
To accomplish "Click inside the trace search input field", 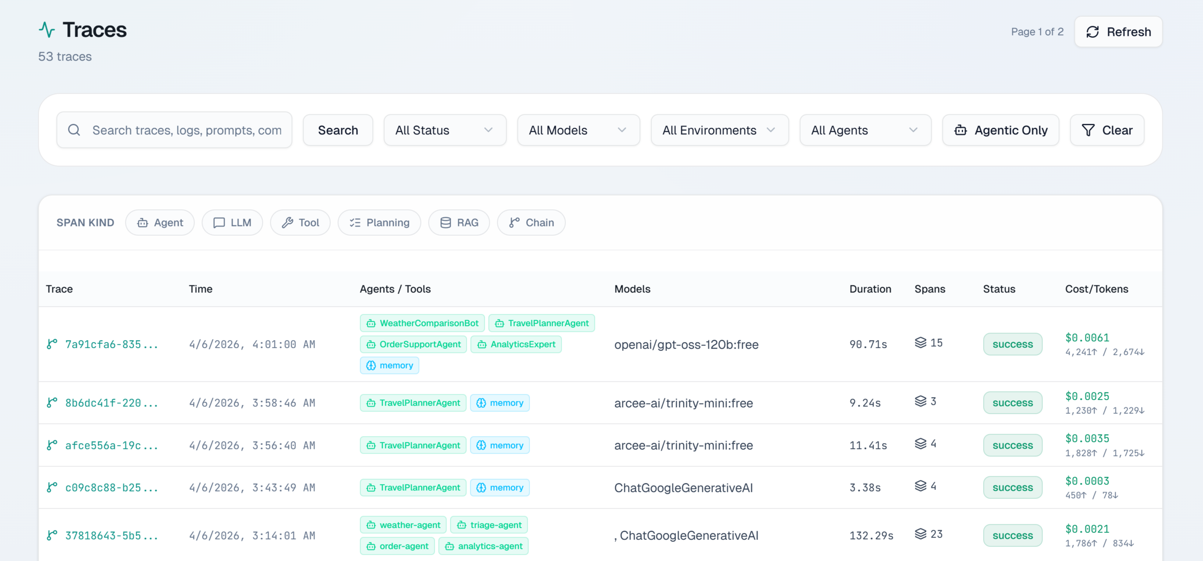I will point(187,130).
